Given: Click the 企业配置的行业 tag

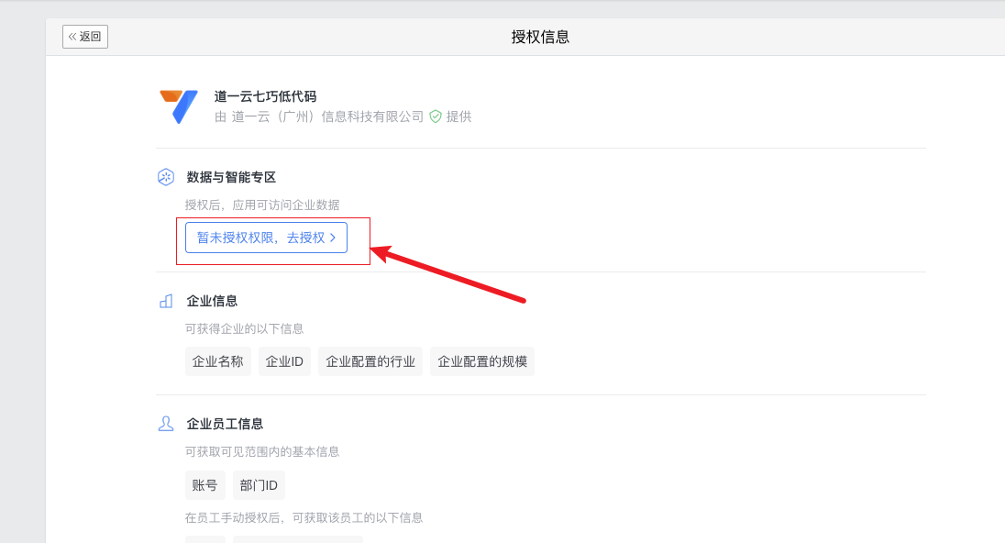Looking at the screenshot, I should coord(370,361).
